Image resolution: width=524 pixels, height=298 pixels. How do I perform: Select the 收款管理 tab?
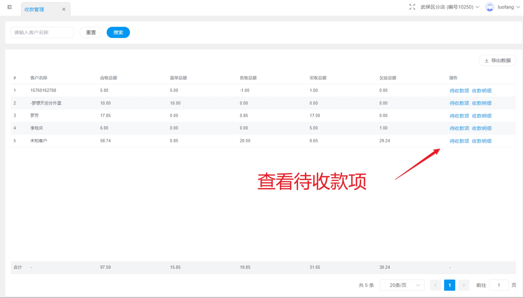click(x=34, y=9)
